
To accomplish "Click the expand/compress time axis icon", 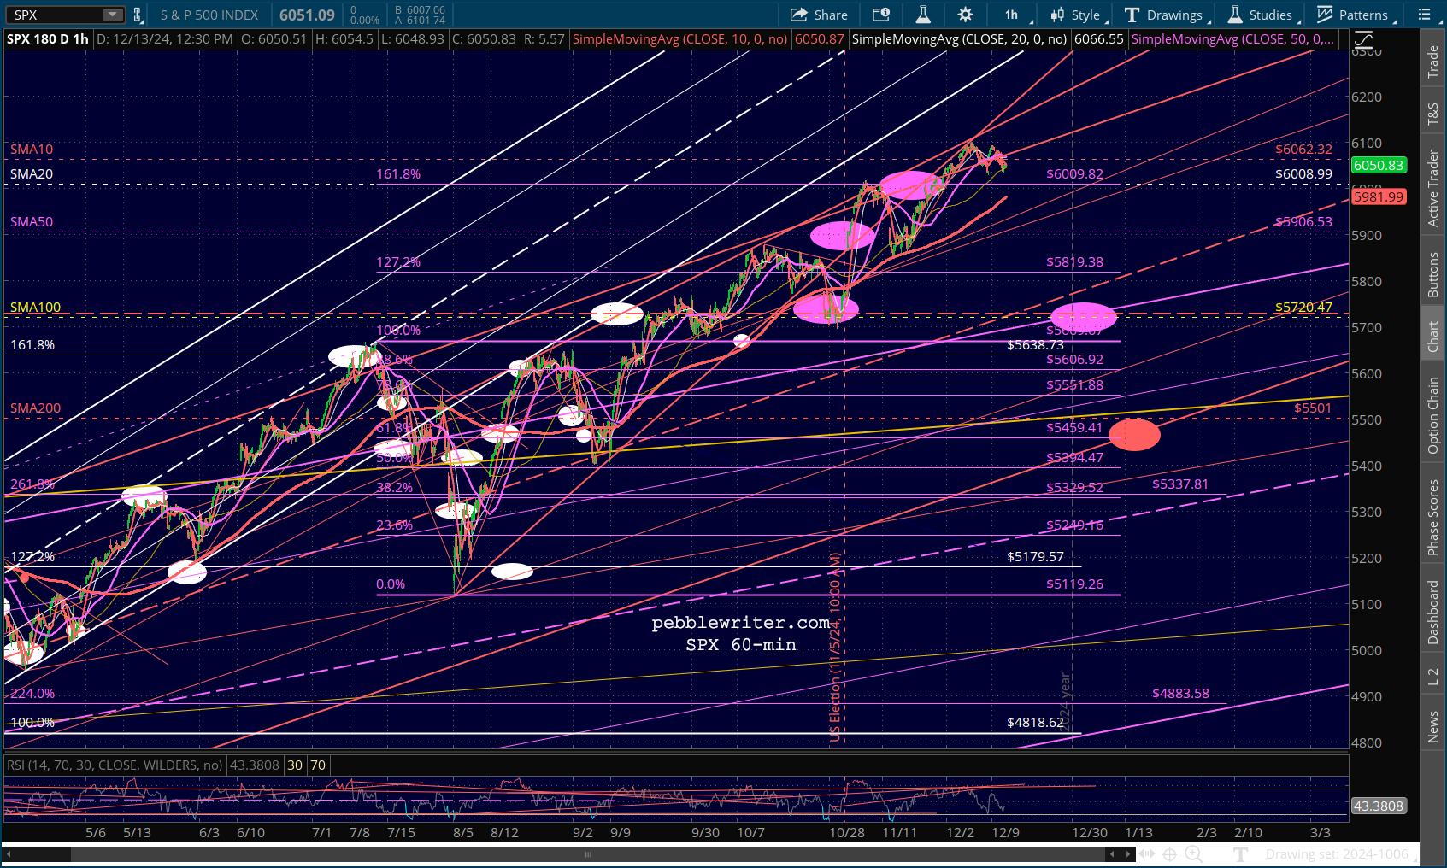I will pos(1147,853).
